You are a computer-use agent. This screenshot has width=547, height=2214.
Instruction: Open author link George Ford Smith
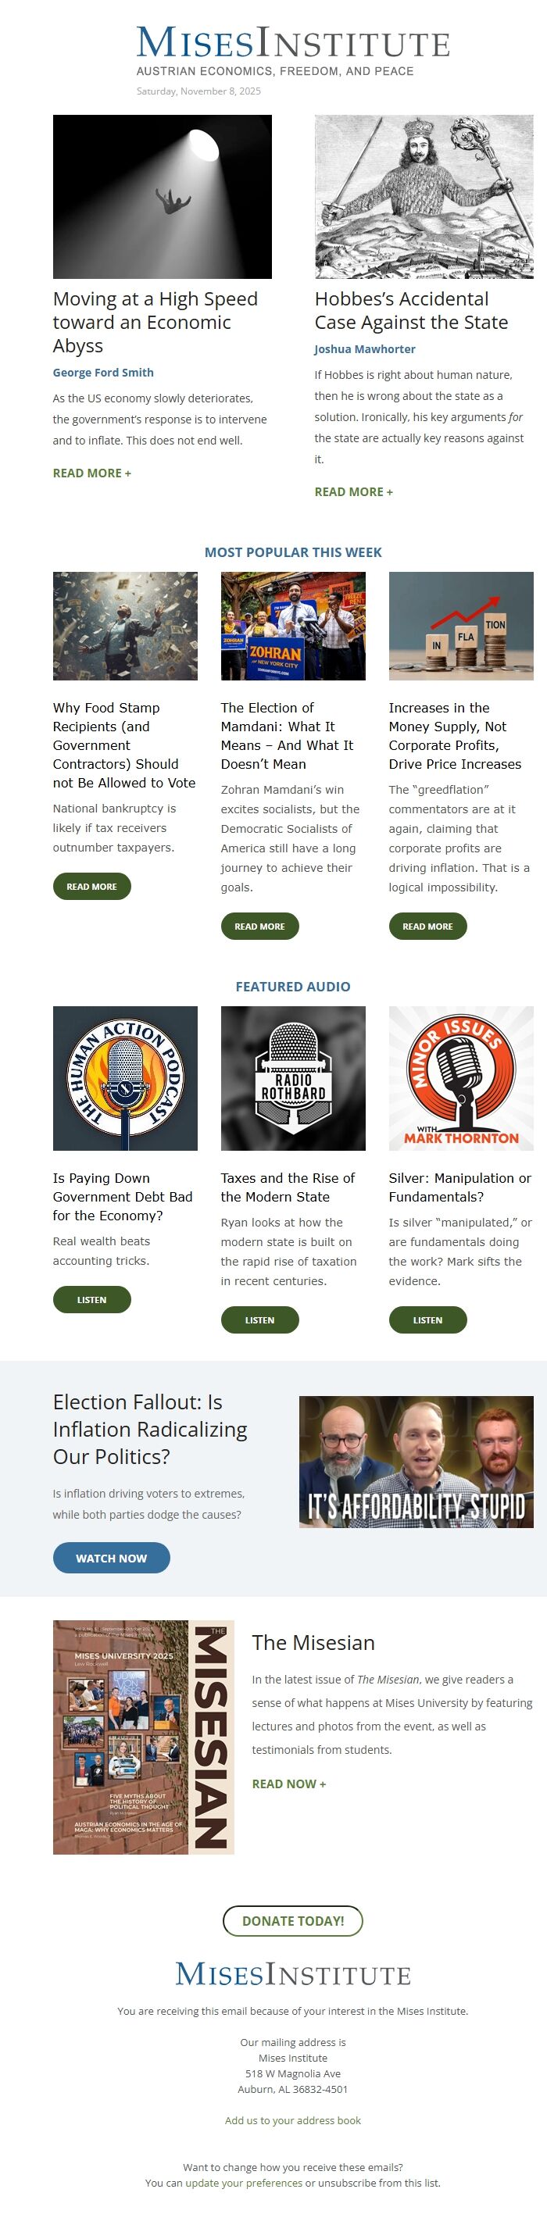point(103,372)
